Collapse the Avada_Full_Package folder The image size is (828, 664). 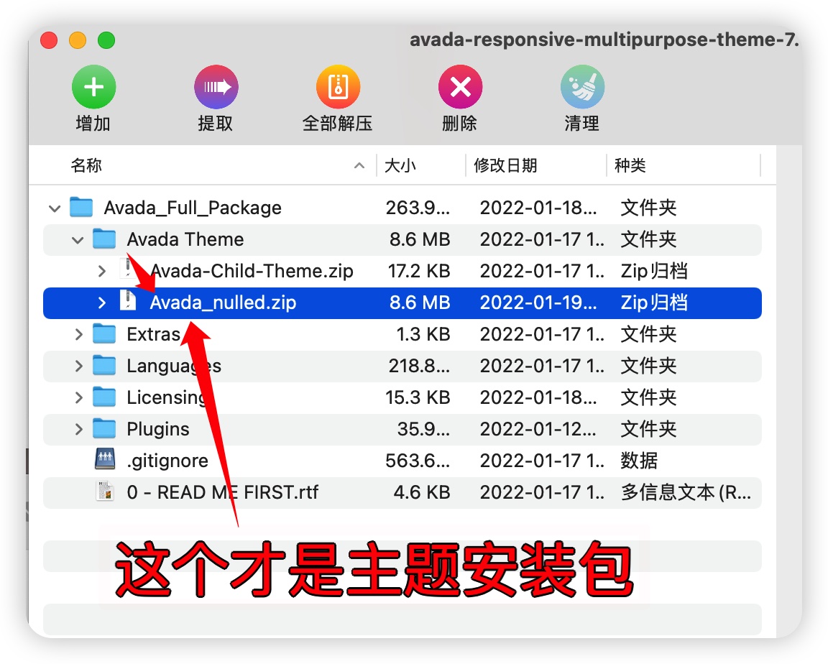tap(55, 208)
